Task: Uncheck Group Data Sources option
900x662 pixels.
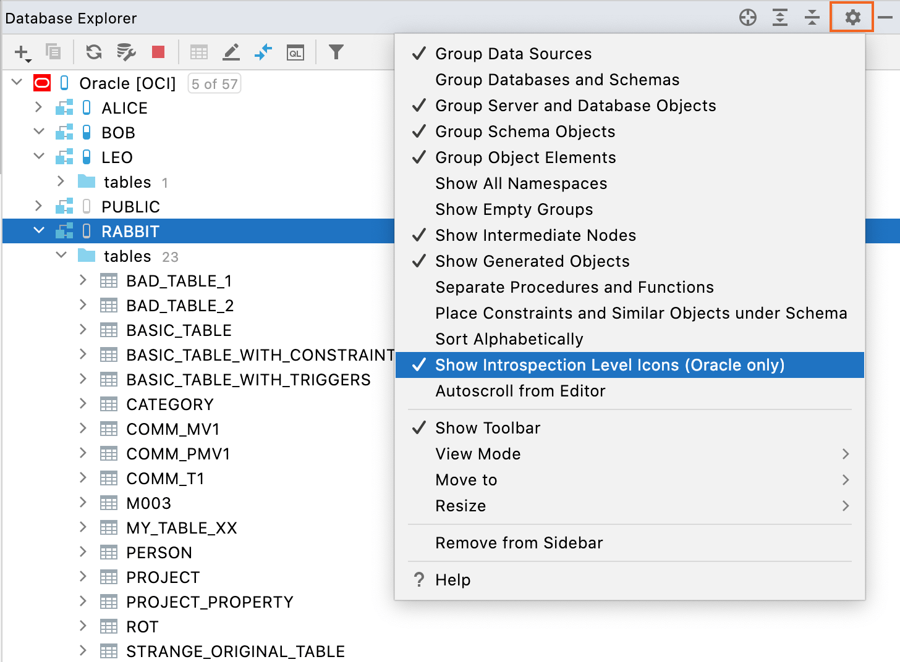Action: [x=513, y=54]
